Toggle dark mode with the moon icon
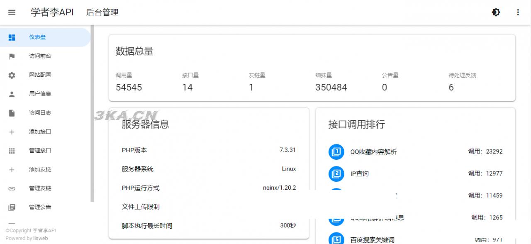 coord(496,12)
